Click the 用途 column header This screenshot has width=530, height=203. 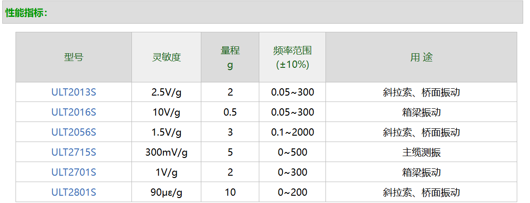pos(421,57)
